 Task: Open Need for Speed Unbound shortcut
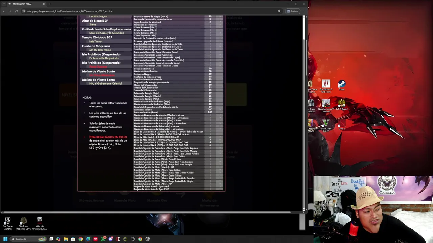tap(326, 106)
